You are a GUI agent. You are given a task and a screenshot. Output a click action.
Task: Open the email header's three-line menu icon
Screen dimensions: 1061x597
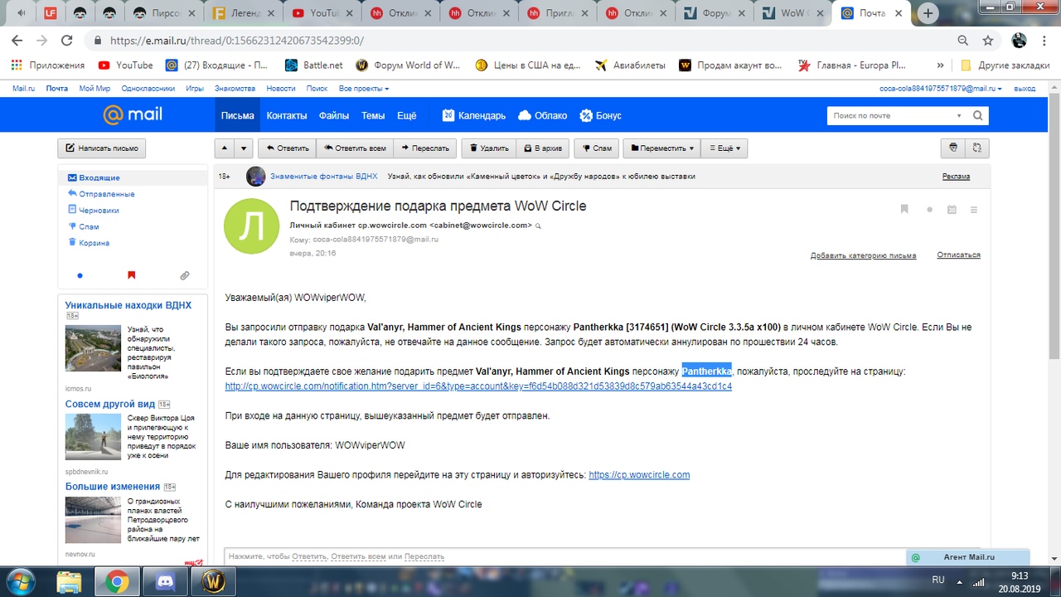[974, 210]
